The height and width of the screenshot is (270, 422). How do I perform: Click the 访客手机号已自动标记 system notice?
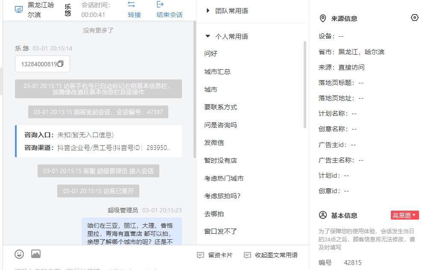click(99, 89)
